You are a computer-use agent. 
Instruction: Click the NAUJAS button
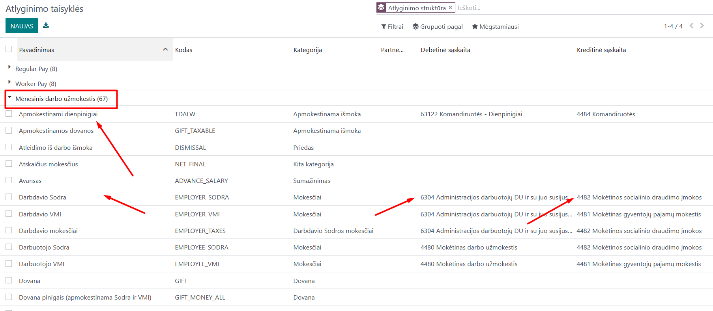[x=22, y=26]
